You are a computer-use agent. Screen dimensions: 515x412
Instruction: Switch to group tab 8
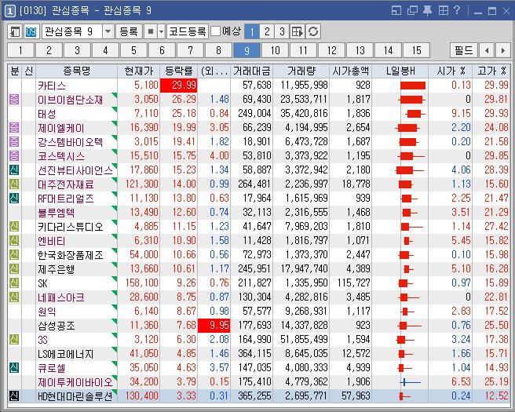218,50
